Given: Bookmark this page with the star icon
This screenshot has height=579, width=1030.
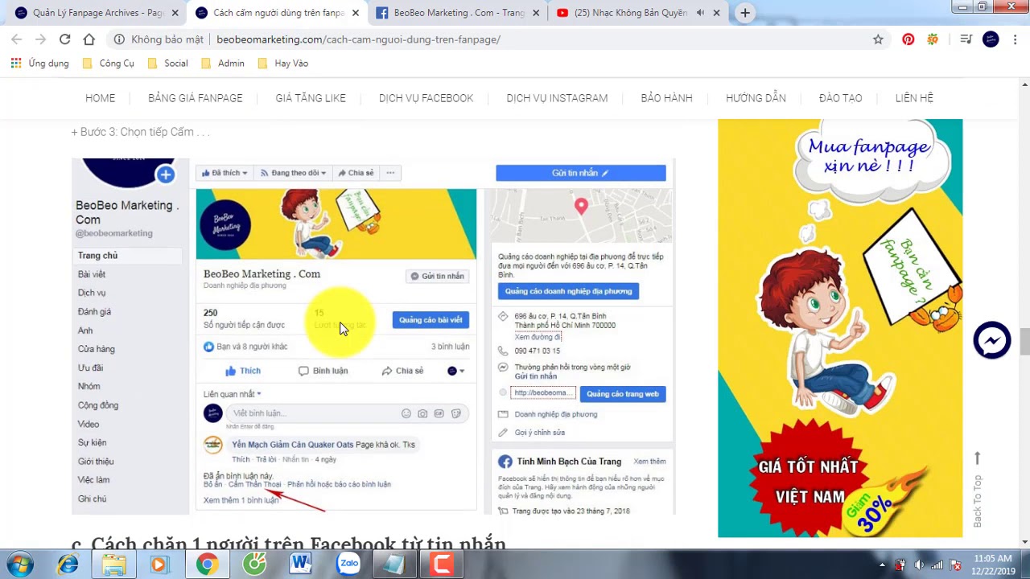Looking at the screenshot, I should pyautogui.click(x=878, y=39).
